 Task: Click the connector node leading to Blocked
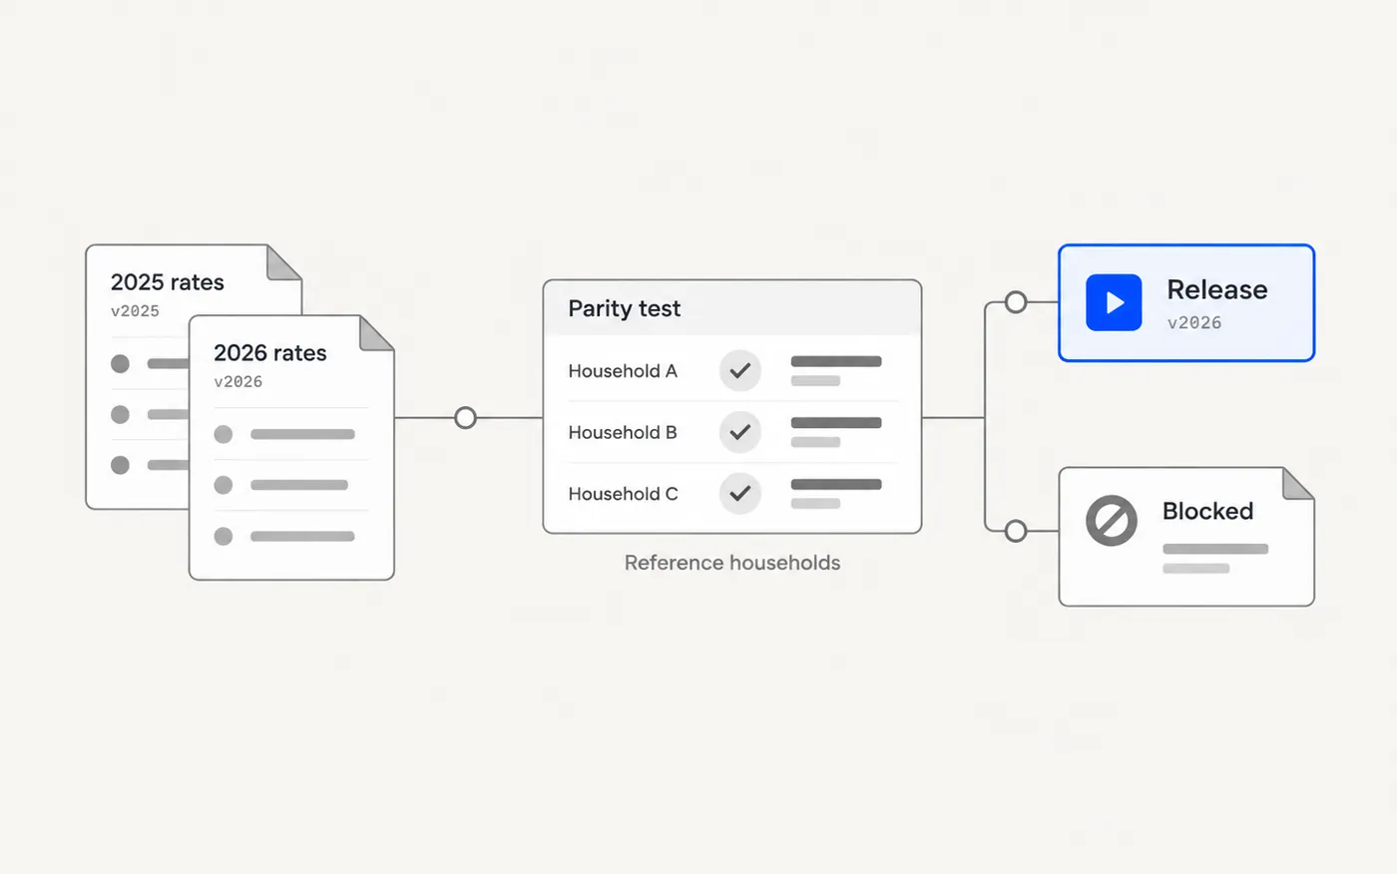tap(1016, 531)
